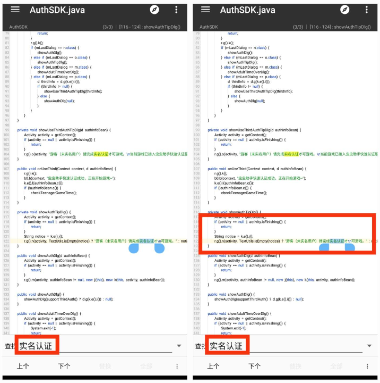Expand search history dropdown arrow in left screenshot
Image resolution: width=380 pixels, height=383 pixels.
click(x=179, y=346)
